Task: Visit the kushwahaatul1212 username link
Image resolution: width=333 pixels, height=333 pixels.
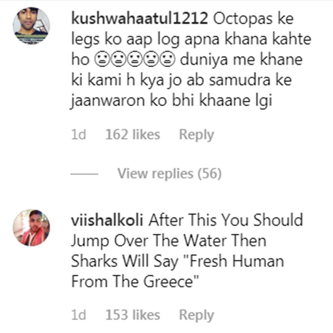Action: (x=139, y=18)
